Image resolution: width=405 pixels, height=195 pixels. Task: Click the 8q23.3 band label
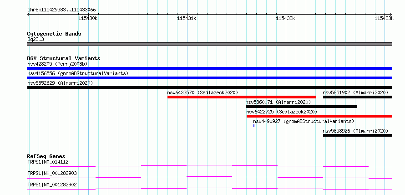[x=35, y=39]
